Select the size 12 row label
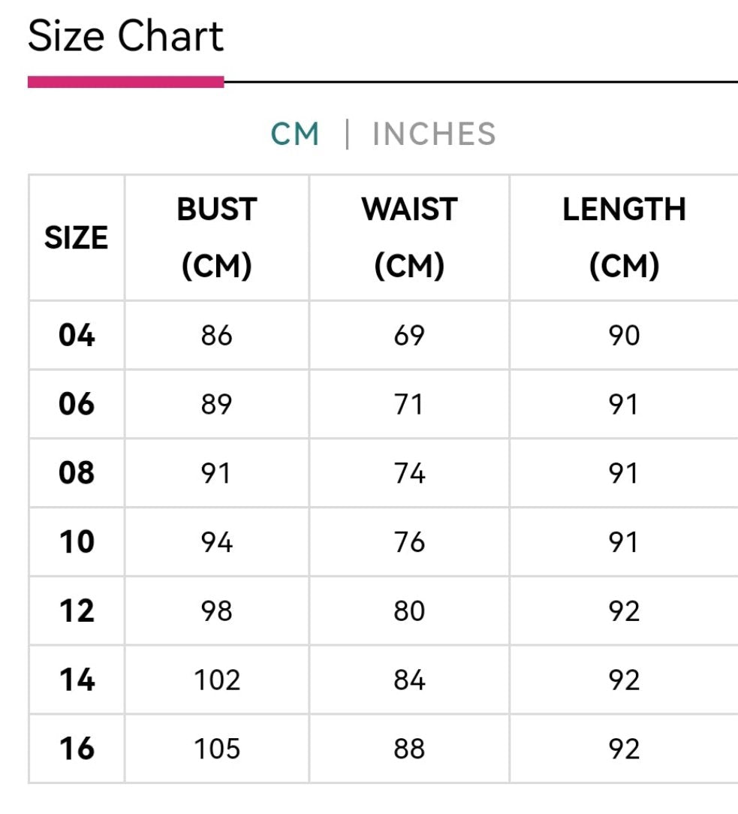The width and height of the screenshot is (738, 814). (77, 610)
